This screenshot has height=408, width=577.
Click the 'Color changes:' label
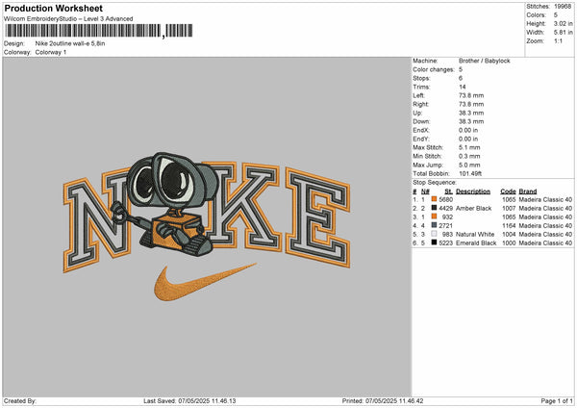434,69
